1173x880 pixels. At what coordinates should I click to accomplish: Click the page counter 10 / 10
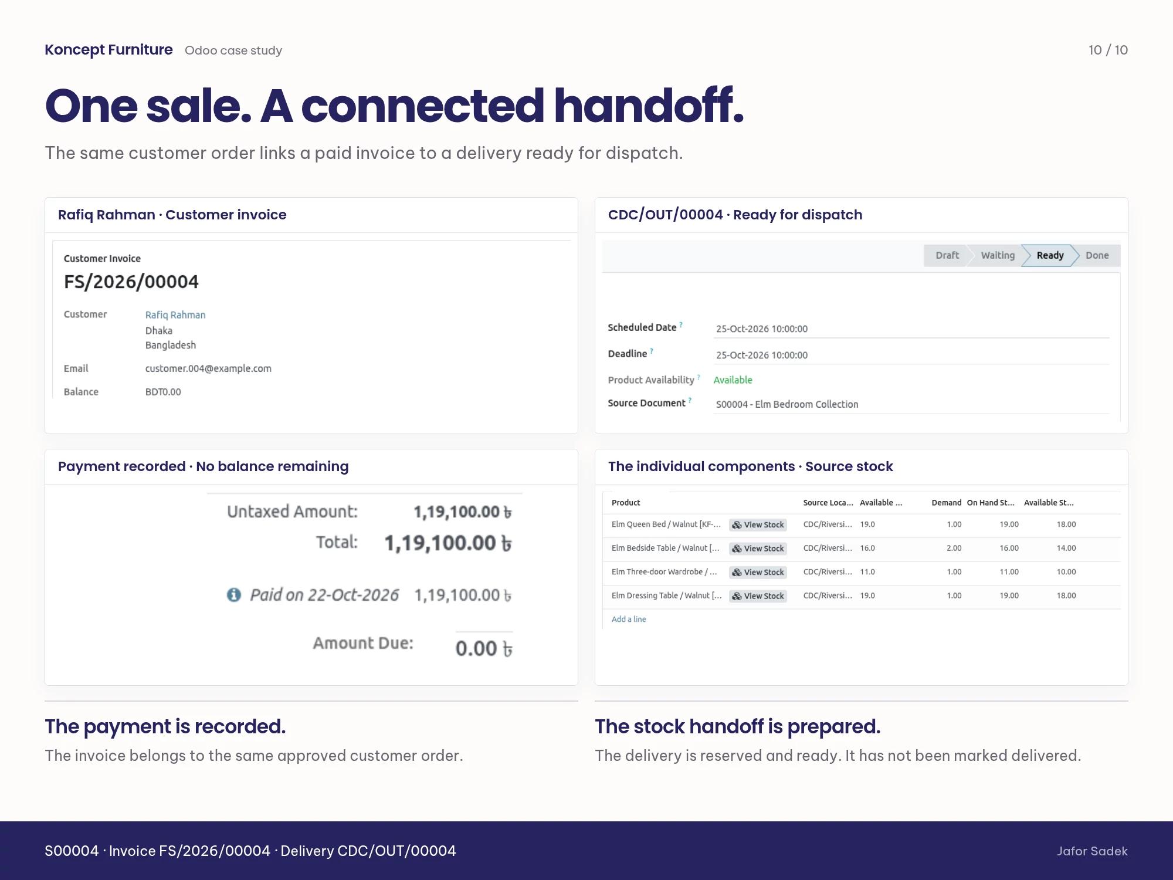tap(1108, 50)
